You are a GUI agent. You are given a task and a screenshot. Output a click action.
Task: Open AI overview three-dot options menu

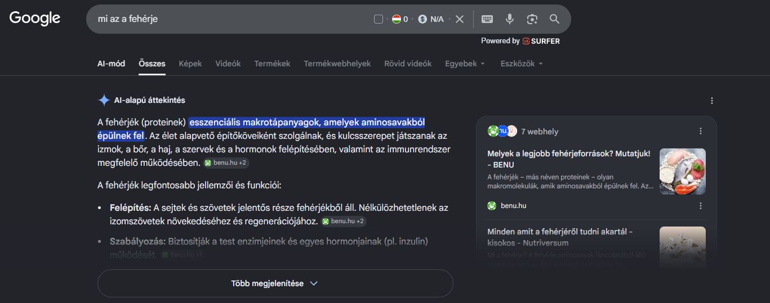click(x=712, y=101)
